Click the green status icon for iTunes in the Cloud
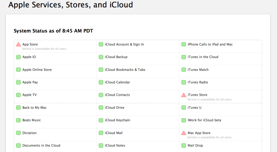The width and height of the screenshot is (277, 152). point(184,57)
